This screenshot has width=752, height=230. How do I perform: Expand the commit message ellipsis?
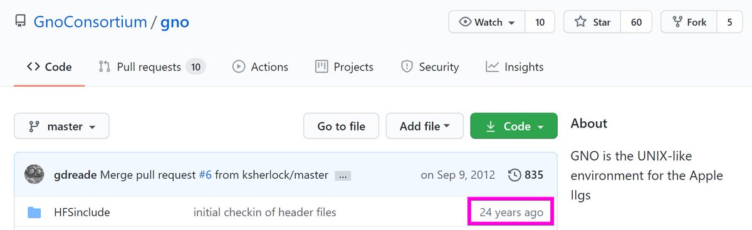(343, 176)
